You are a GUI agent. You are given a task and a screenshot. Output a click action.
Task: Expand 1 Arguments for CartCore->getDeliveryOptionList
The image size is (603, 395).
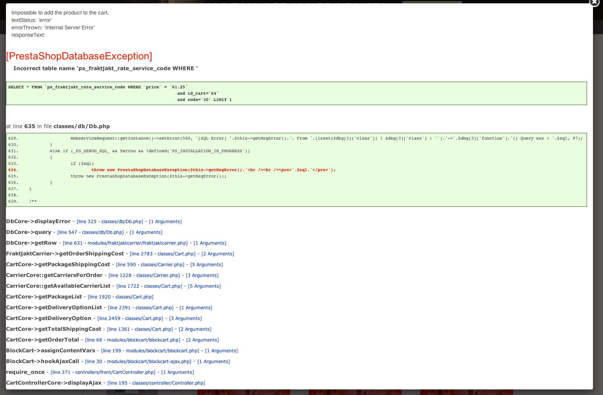[196, 308]
